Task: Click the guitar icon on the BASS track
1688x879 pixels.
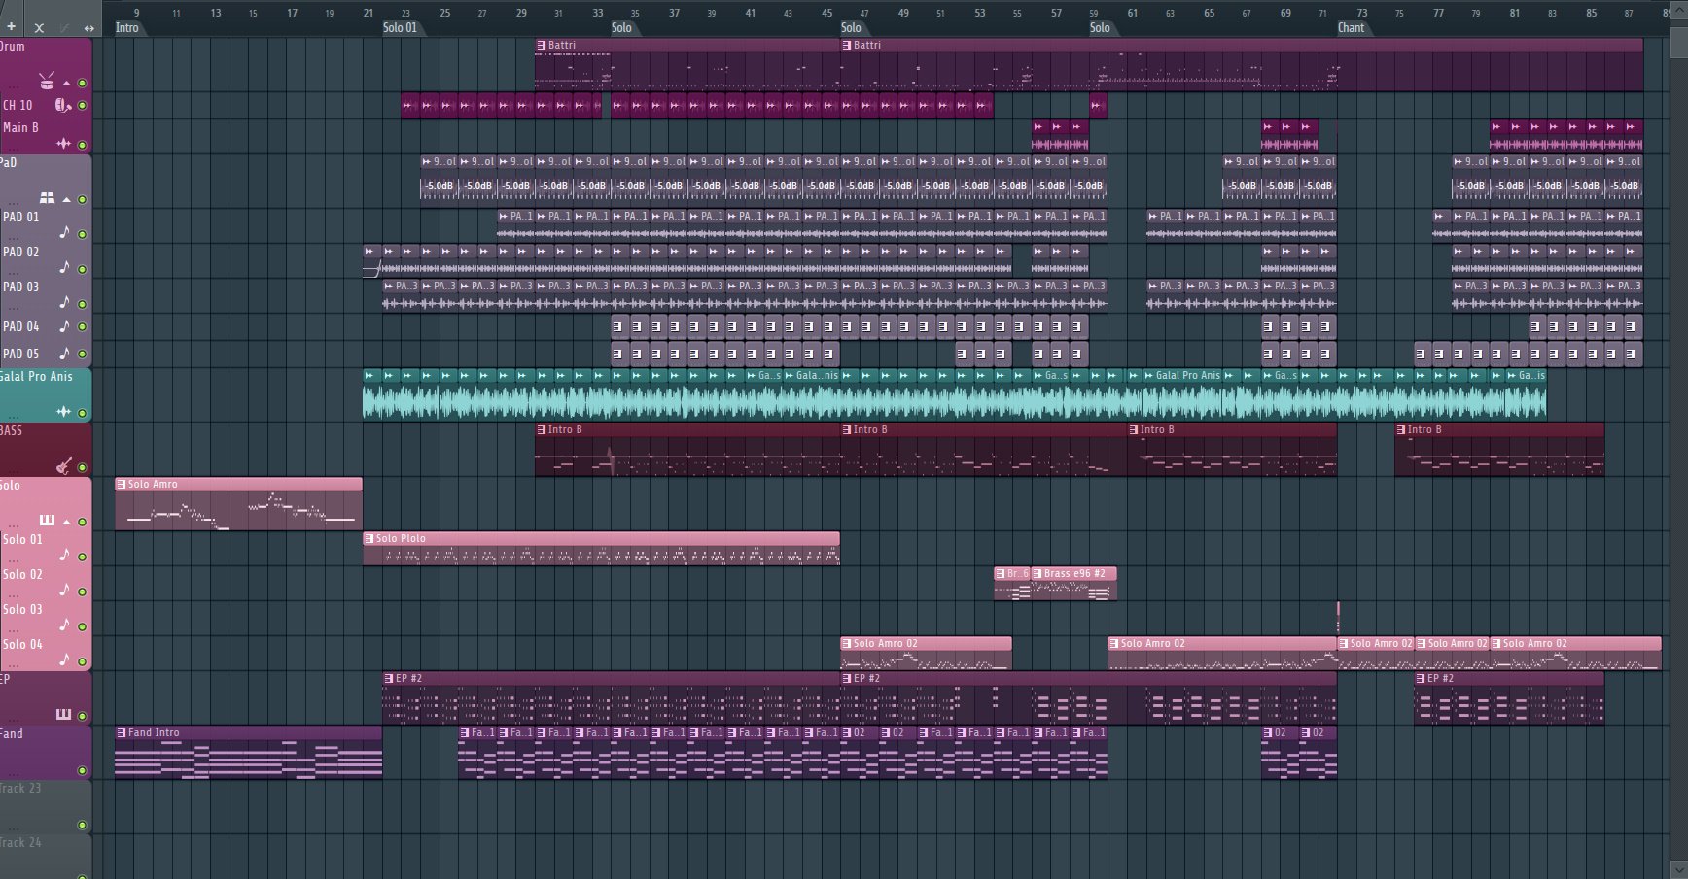Action: point(62,466)
